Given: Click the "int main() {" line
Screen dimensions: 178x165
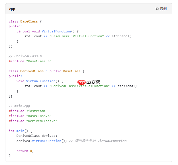Looking at the screenshot, I should 20,131.
